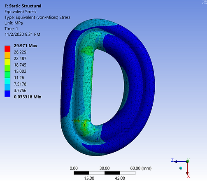Click the dark blue legend color band

pyautogui.click(x=7, y=94)
